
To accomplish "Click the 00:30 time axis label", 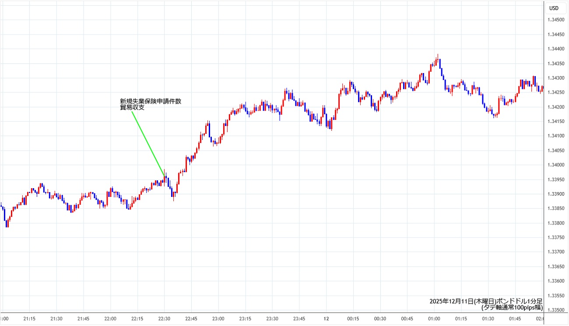I will tap(380, 319).
